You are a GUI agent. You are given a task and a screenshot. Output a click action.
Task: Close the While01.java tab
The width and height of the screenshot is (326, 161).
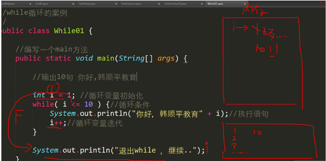tap(245, 4)
